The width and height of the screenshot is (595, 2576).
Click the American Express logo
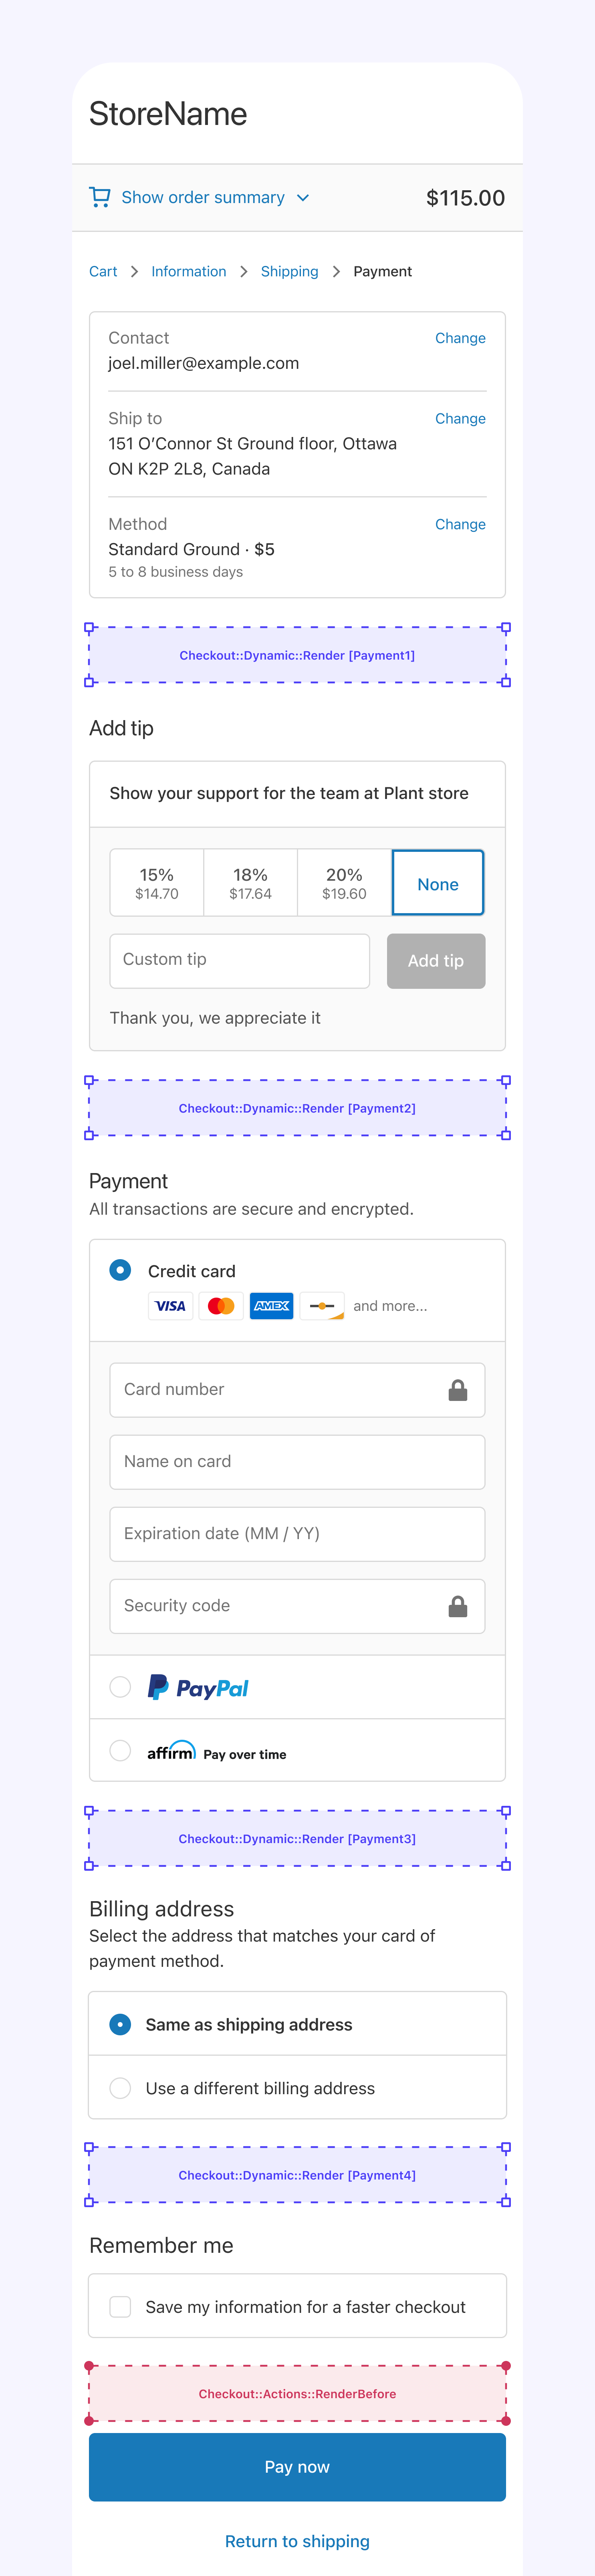271,1306
